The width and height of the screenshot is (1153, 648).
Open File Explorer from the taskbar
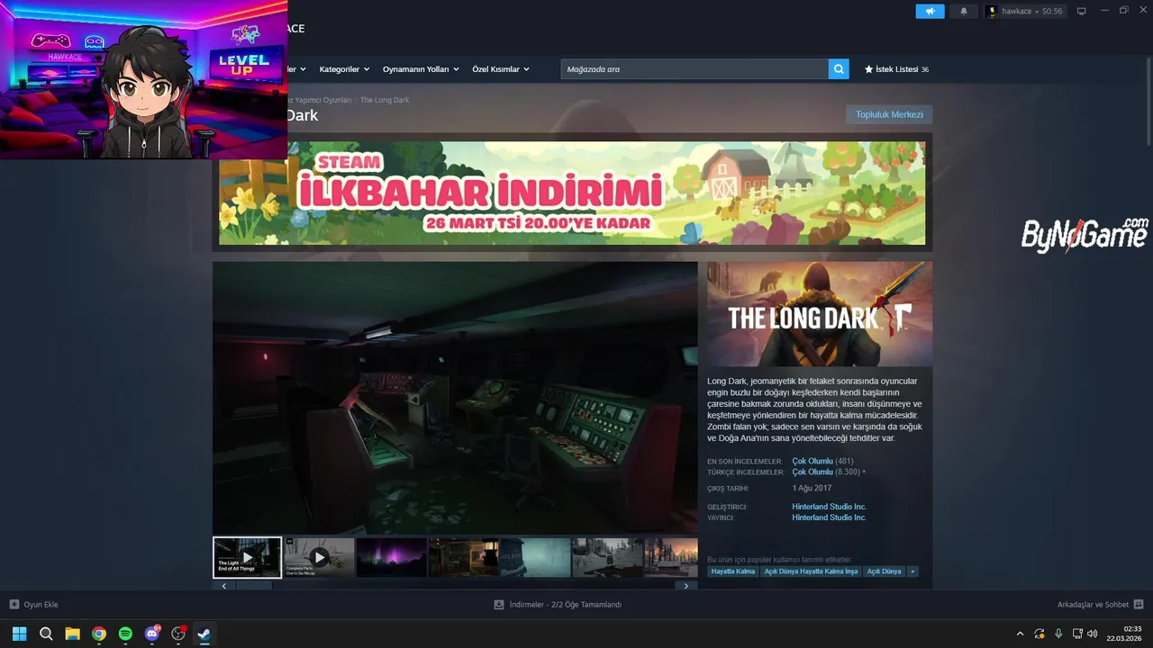tap(72, 634)
